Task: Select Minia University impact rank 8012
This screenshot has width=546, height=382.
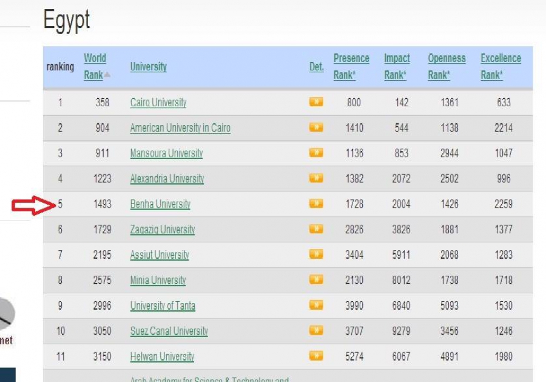Action: click(402, 281)
